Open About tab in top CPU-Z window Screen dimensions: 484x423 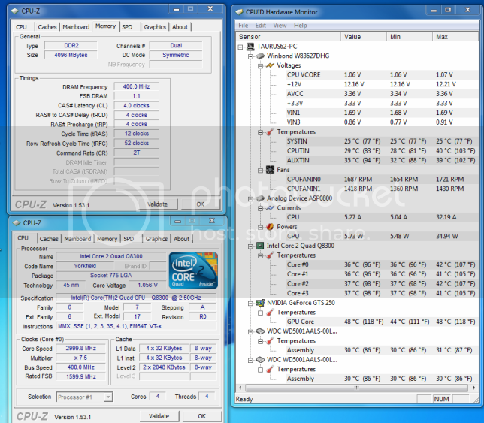180,27
